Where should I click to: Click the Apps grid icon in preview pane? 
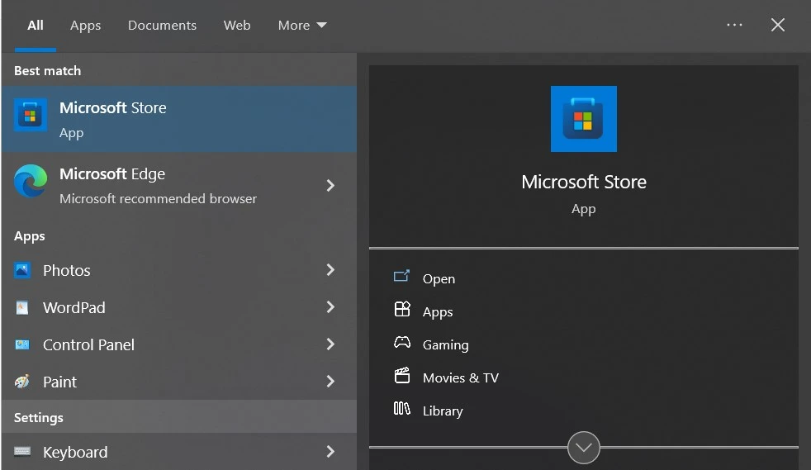pos(402,309)
